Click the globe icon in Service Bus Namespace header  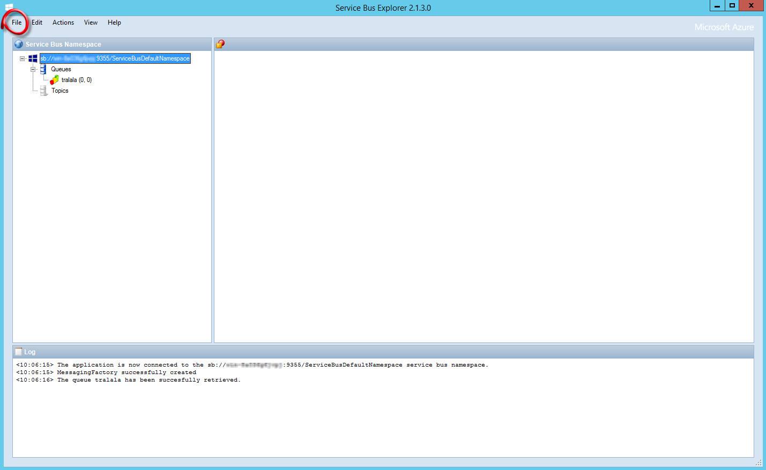tap(19, 44)
